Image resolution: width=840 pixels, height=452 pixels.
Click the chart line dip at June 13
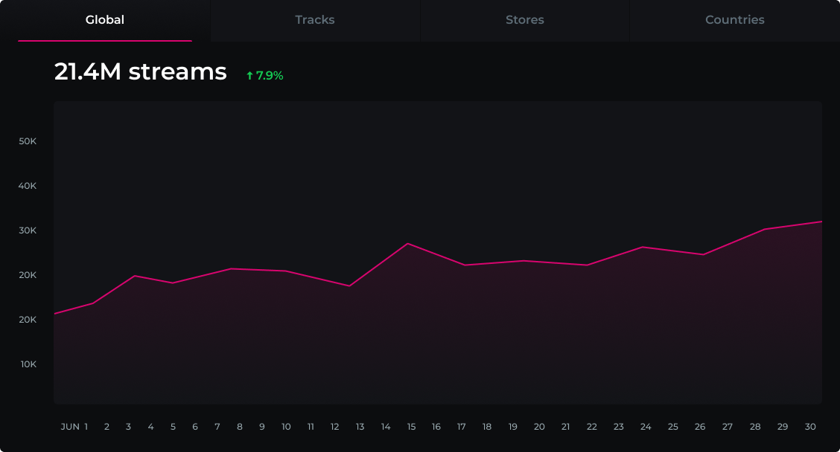click(349, 285)
